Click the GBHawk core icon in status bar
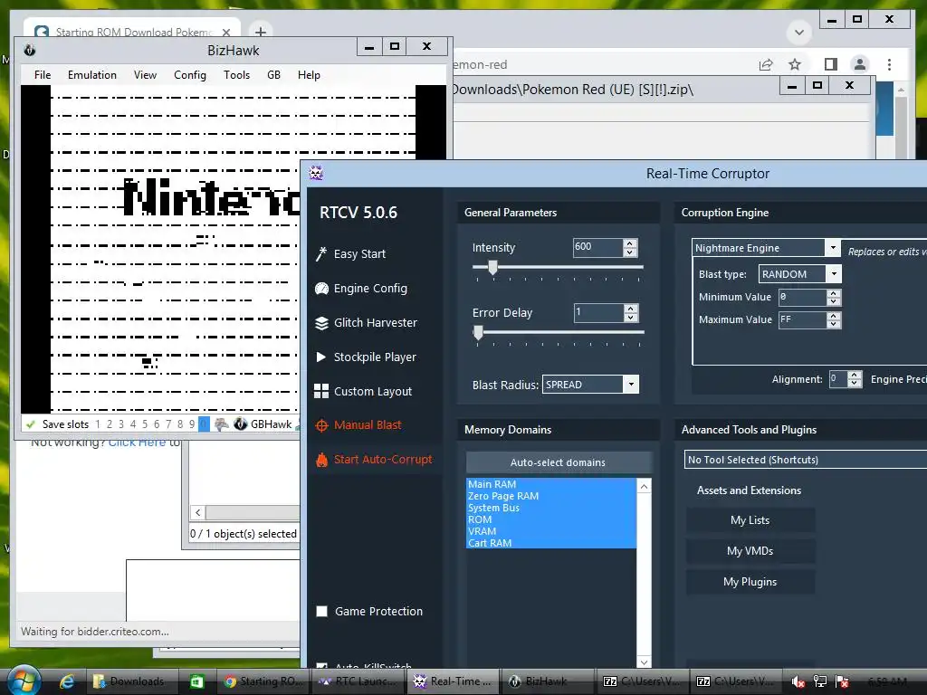The image size is (927, 695). point(240,424)
